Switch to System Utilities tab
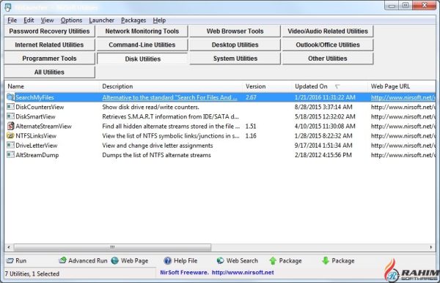This screenshot has height=283, width=440. coord(235,59)
